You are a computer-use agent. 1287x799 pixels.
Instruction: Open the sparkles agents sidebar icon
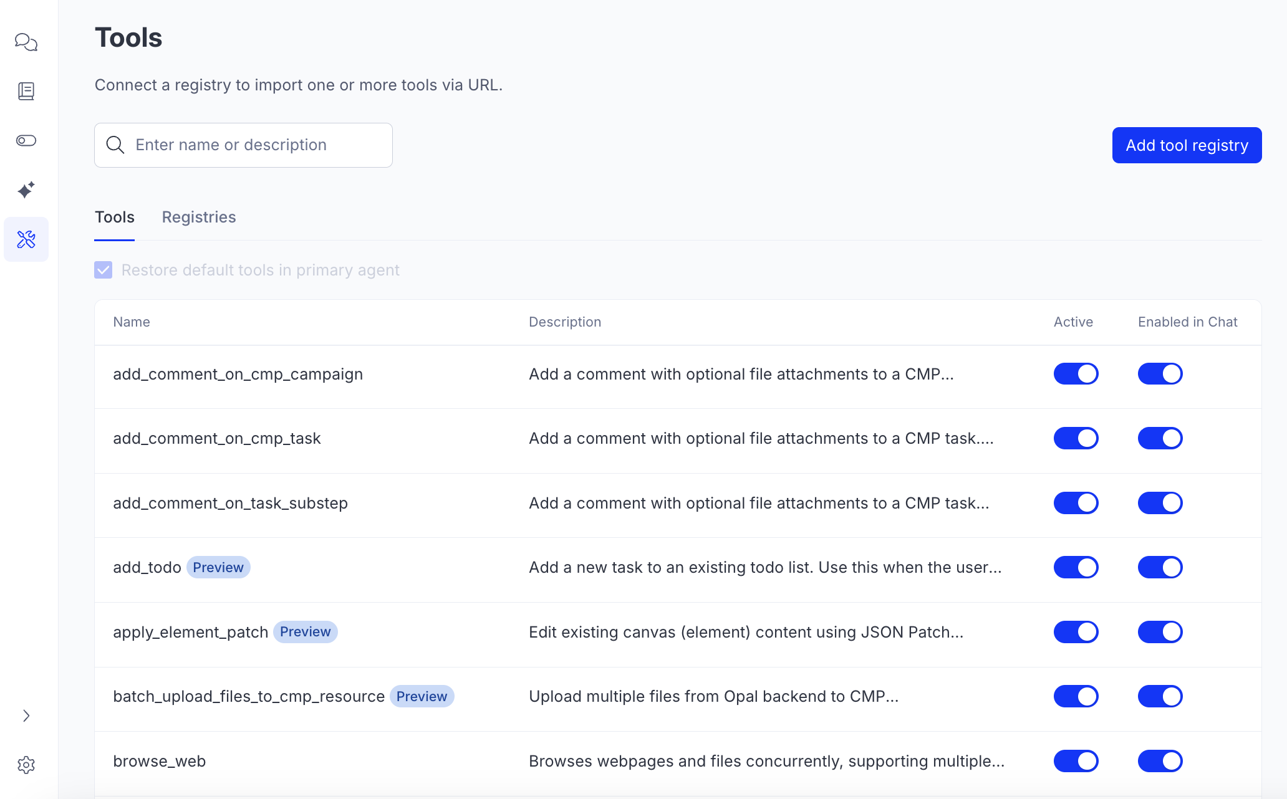point(26,190)
